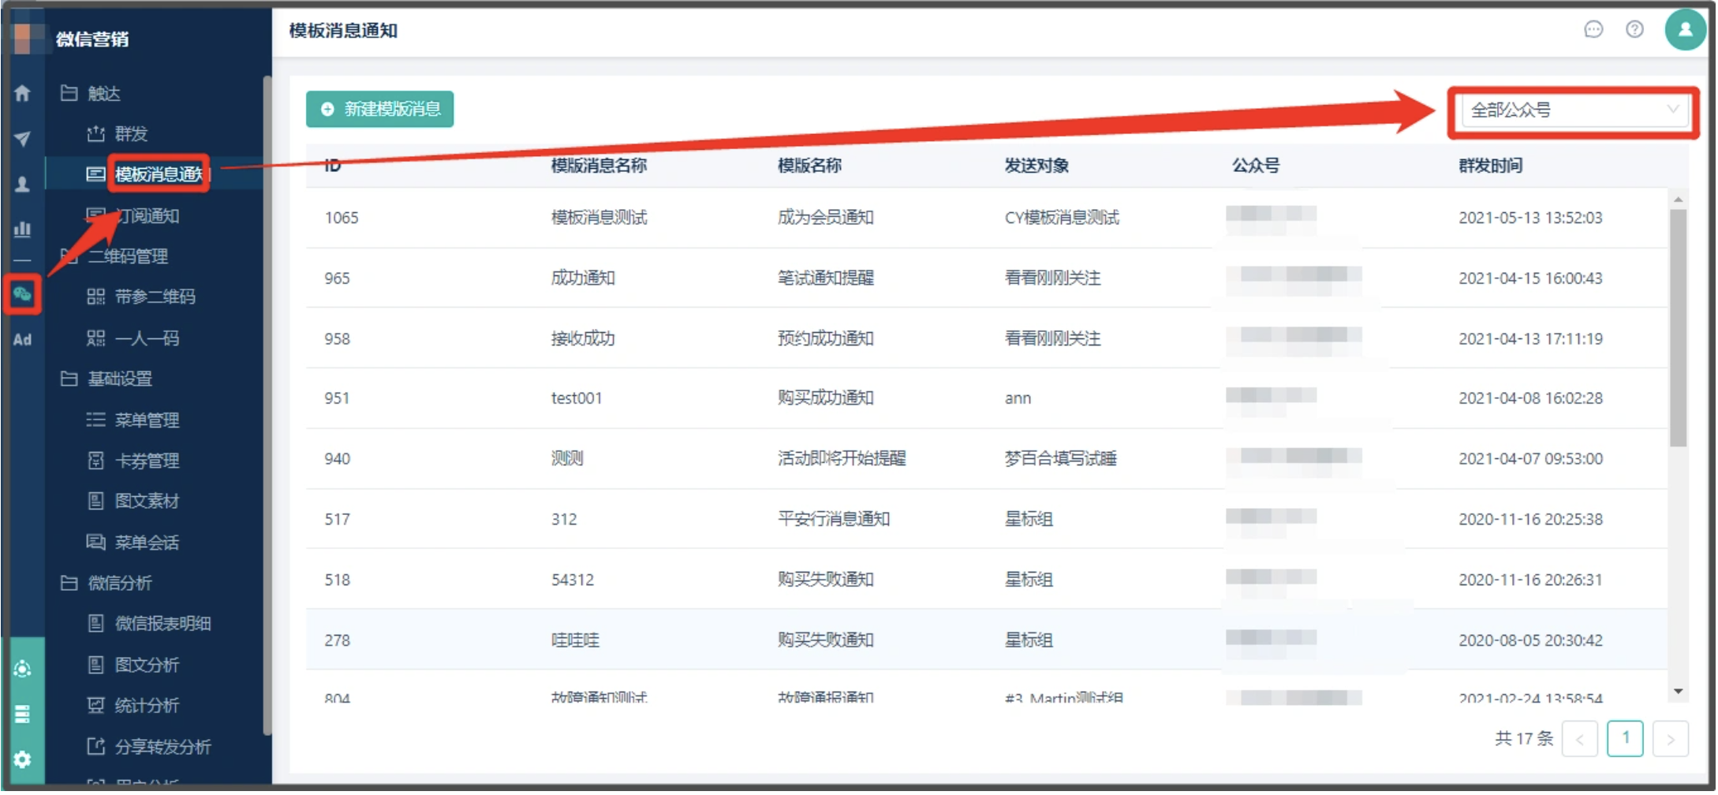Open 卡券管理 menu item
Image resolution: width=1718 pixels, height=795 pixels.
click(x=148, y=461)
